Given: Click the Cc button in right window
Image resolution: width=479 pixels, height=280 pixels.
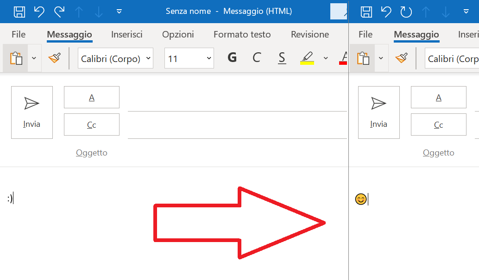Looking at the screenshot, I should click(x=439, y=124).
